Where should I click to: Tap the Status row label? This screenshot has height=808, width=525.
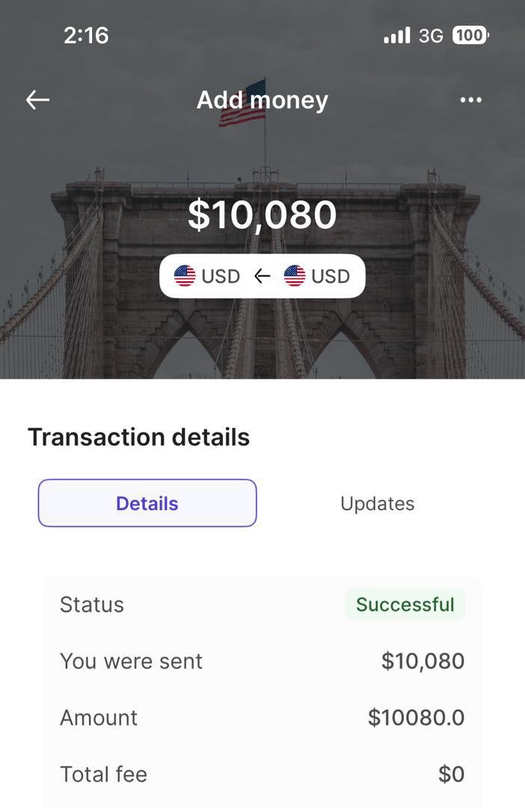point(92,605)
